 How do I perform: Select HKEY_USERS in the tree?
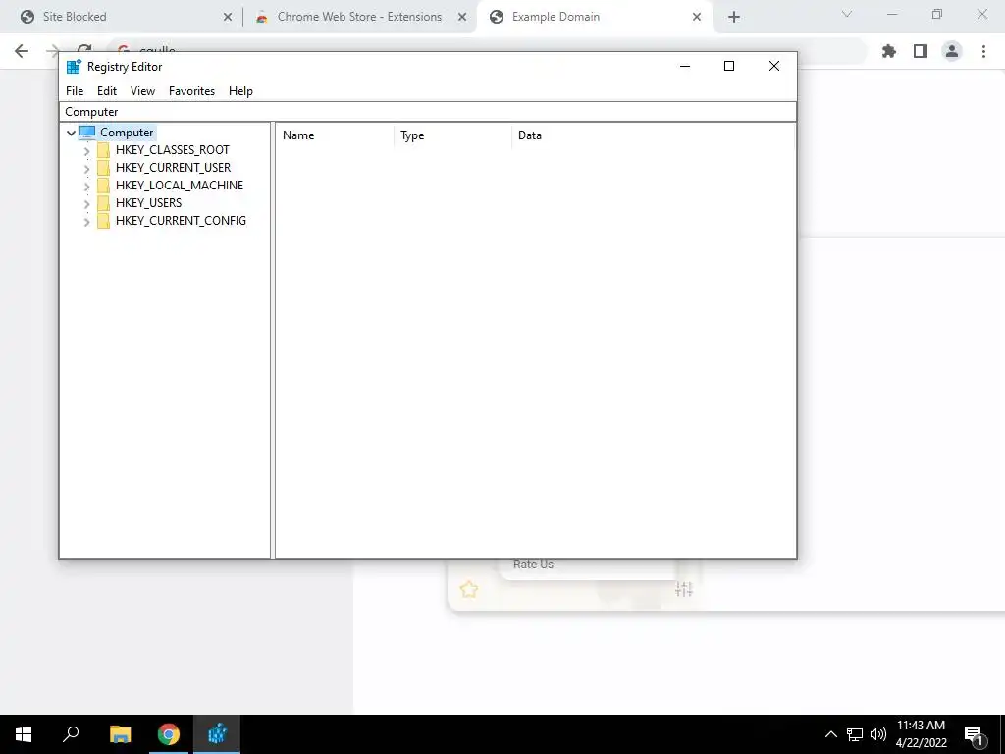(x=149, y=202)
